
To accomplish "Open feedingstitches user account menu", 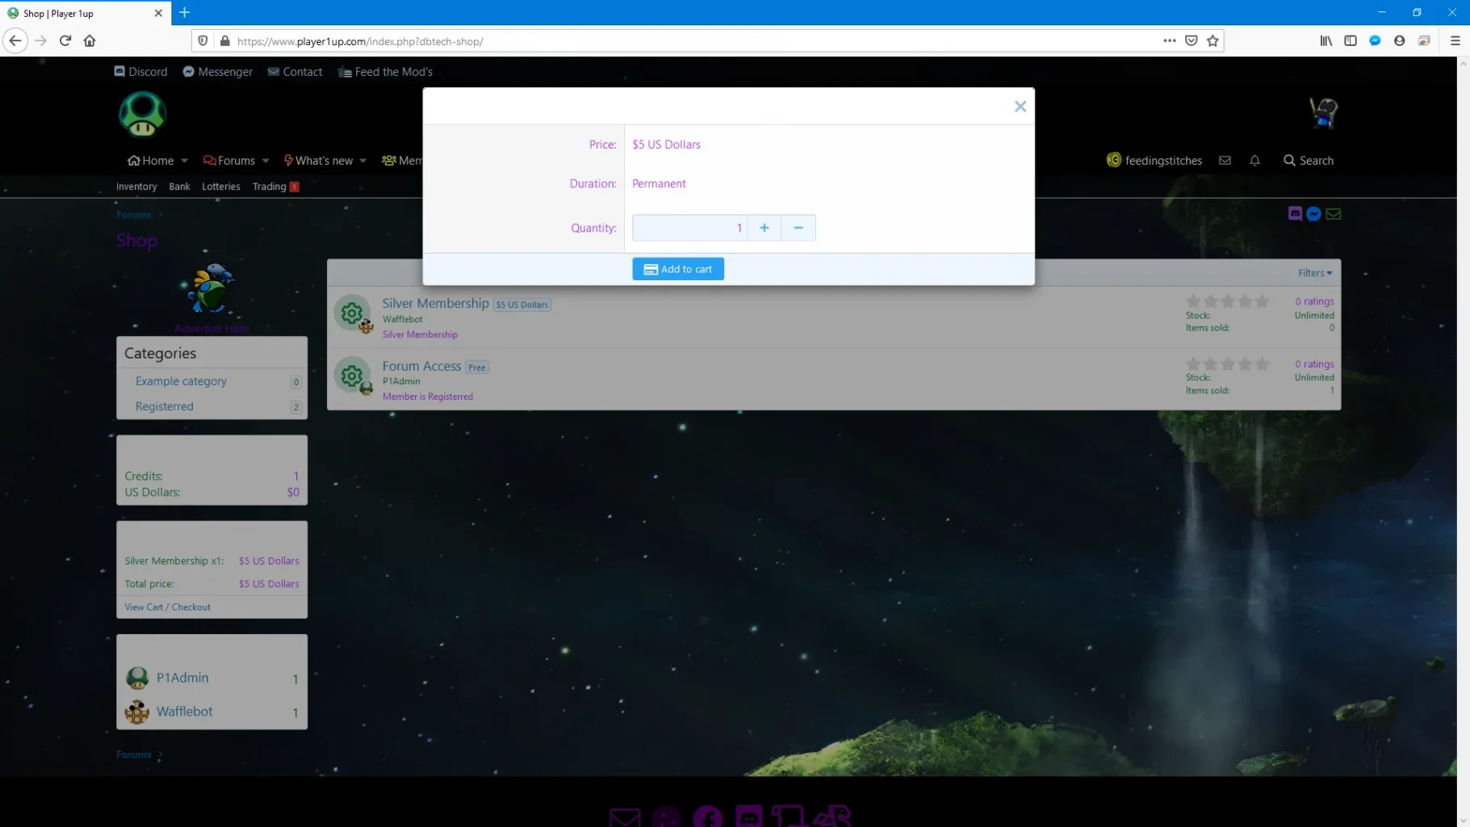I will pyautogui.click(x=1154, y=161).
